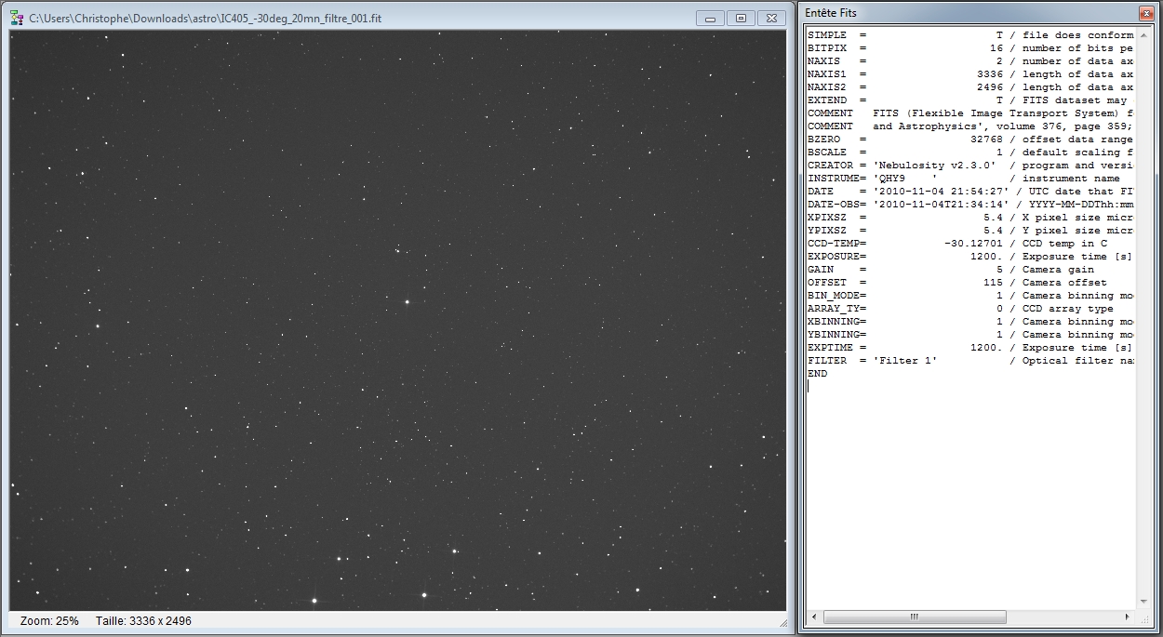Close the IC405 image window

(771, 18)
